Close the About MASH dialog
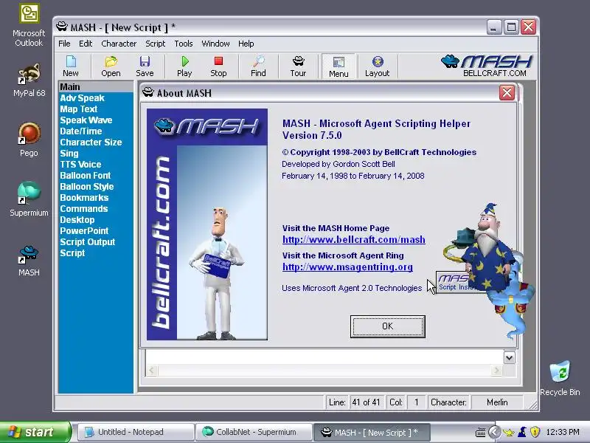This screenshot has width=590, height=443. point(507,93)
